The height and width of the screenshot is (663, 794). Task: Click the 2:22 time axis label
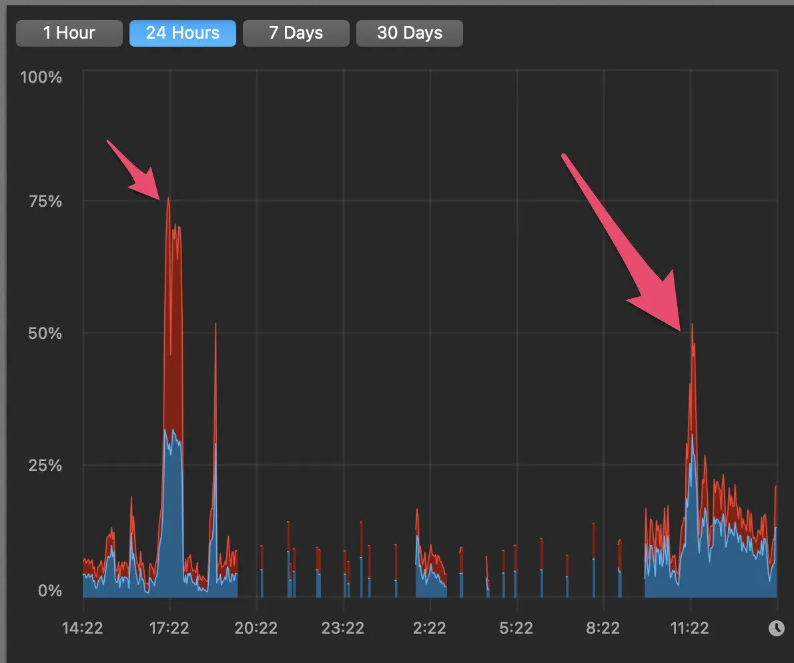430,628
